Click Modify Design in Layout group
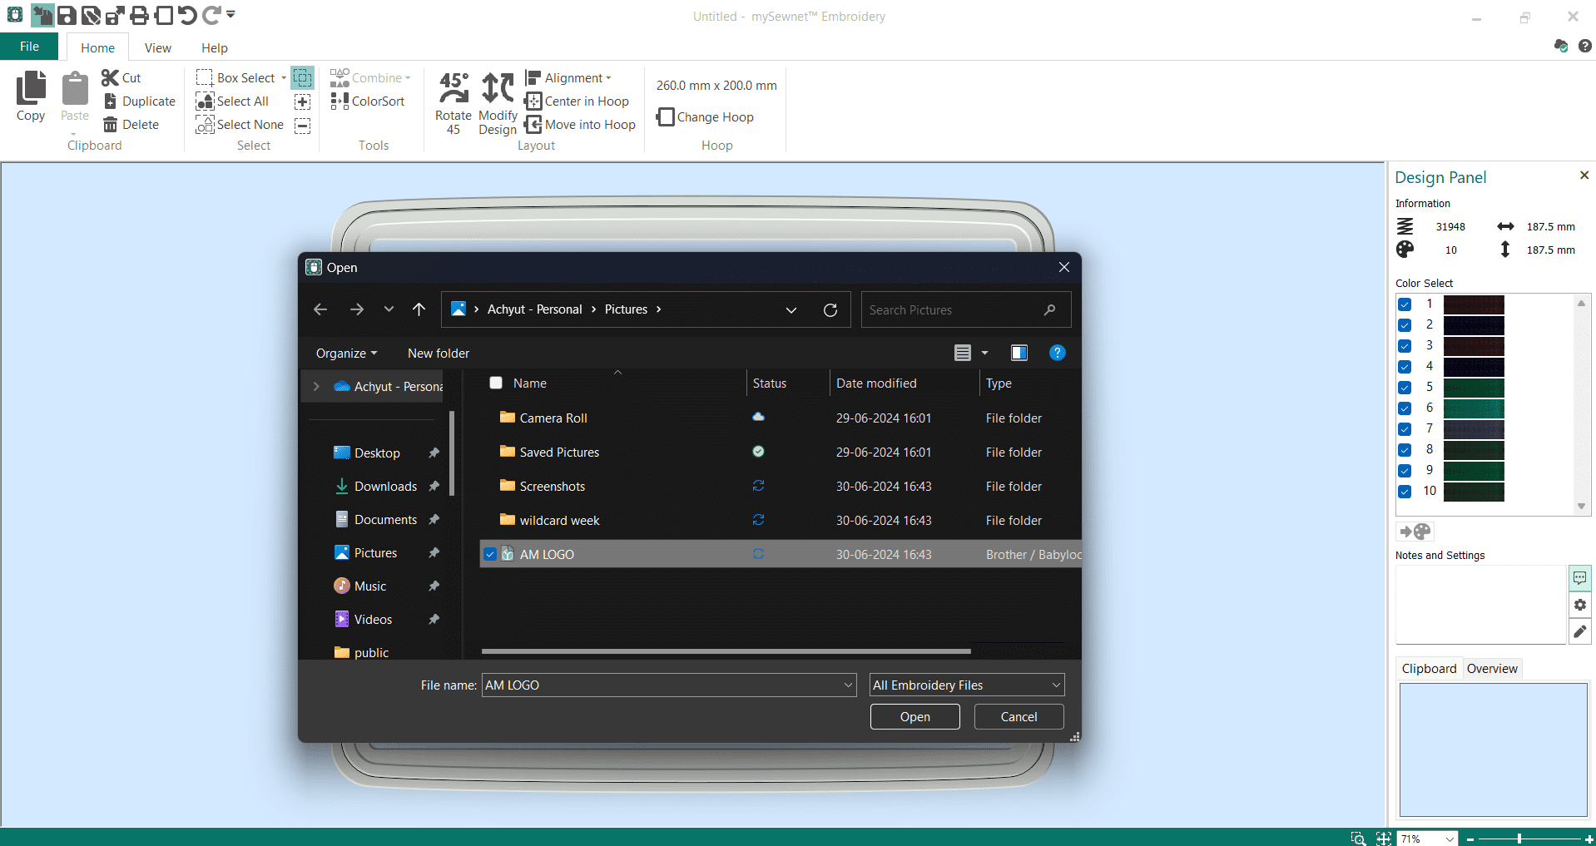This screenshot has height=846, width=1596. click(498, 103)
